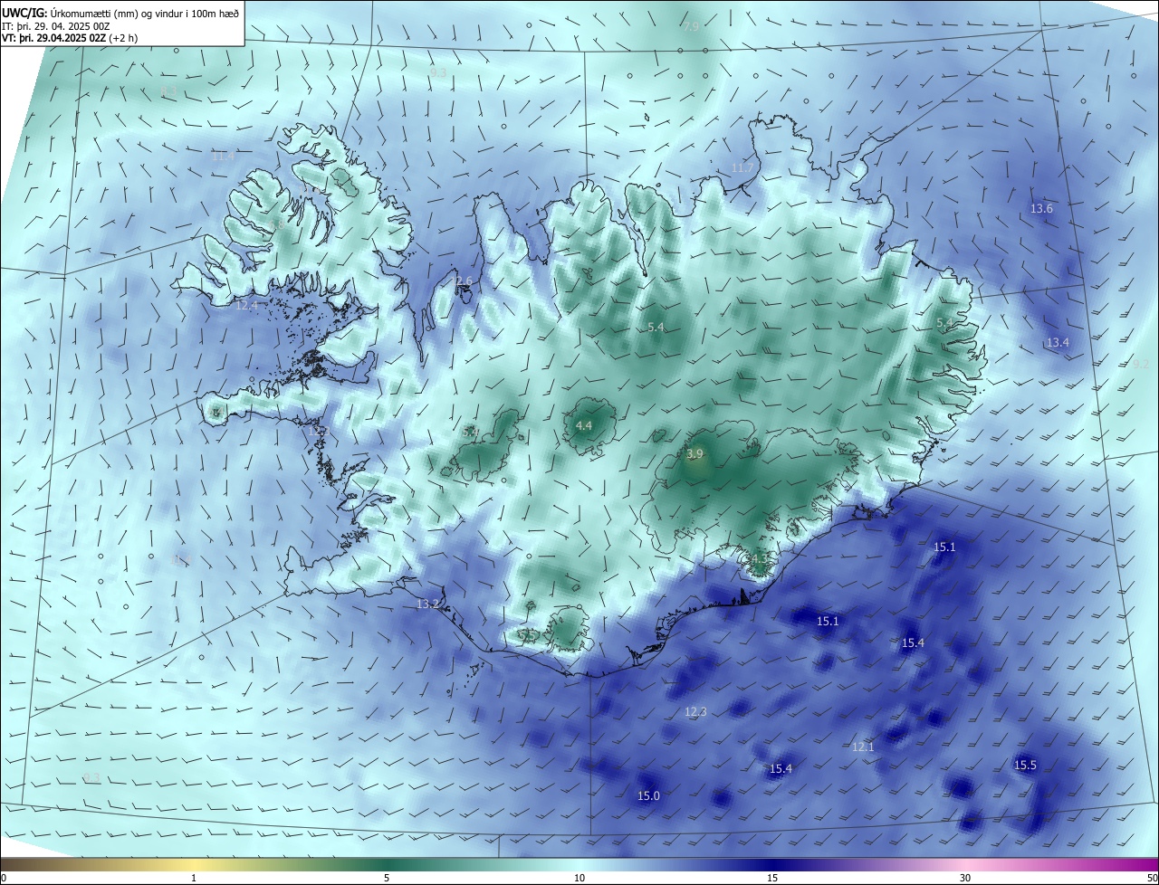1159x885 pixels.
Task: Click the 13.4 value off east coast
Action: pos(1058,343)
